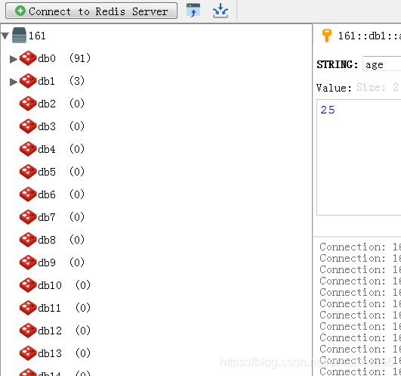The height and width of the screenshot is (376, 401).
Task: Click the 'Size: 2' value label
Action: [378, 88]
